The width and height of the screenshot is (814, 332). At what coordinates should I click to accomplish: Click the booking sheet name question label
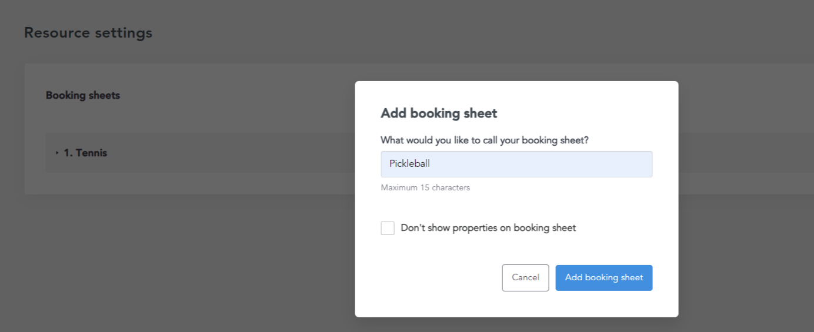pyautogui.click(x=485, y=140)
